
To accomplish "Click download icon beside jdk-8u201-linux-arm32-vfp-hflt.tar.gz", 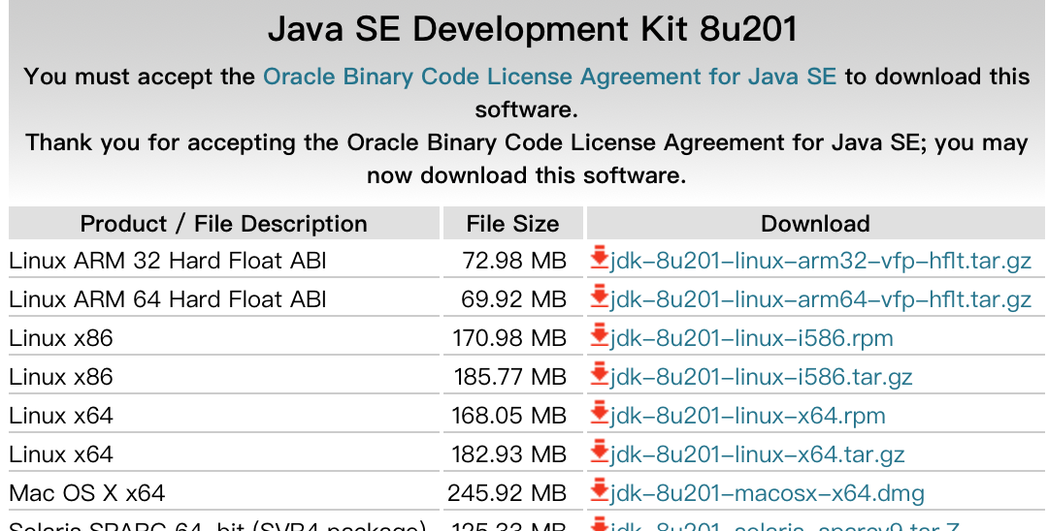I will [x=600, y=259].
